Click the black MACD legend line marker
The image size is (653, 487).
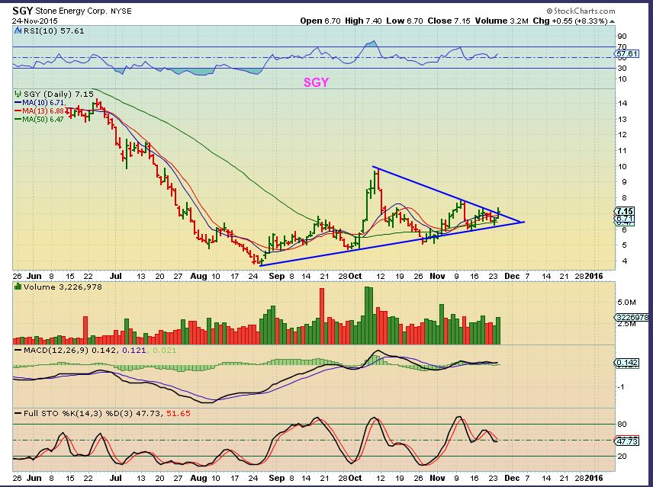click(x=18, y=350)
